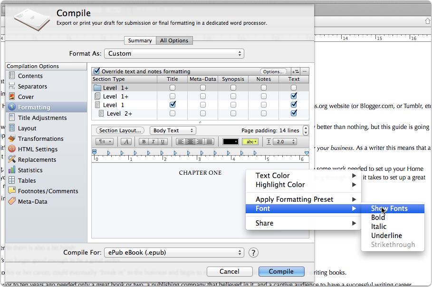Click the align left button

pos(181,142)
